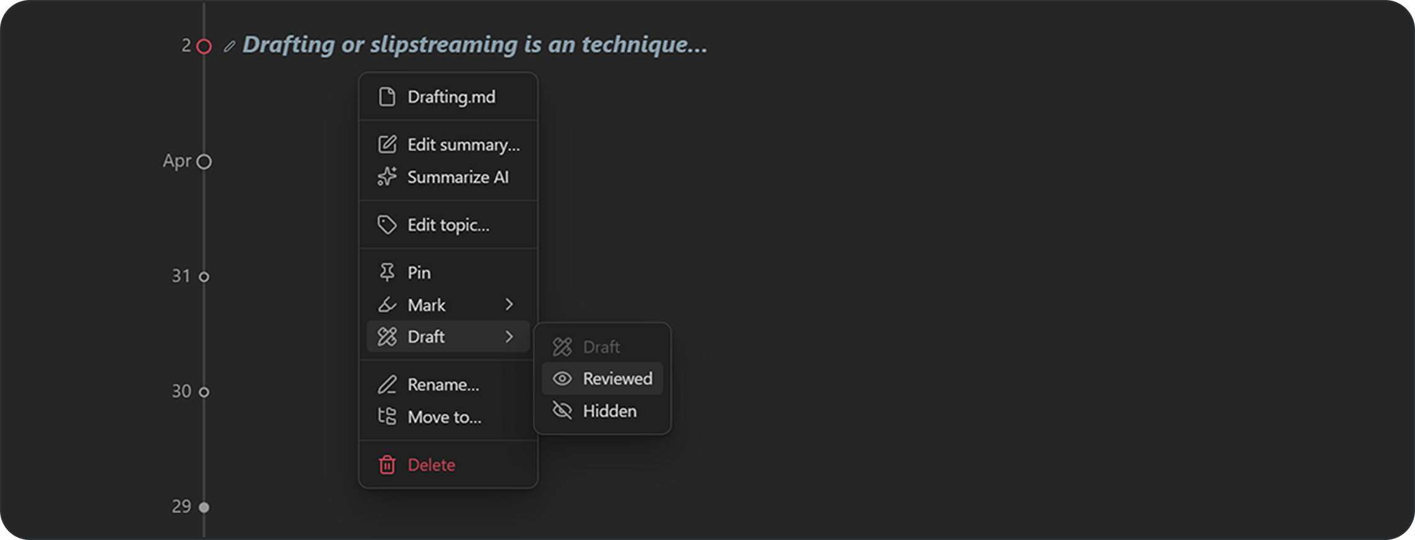Click the Drafting.md file icon

click(x=387, y=97)
